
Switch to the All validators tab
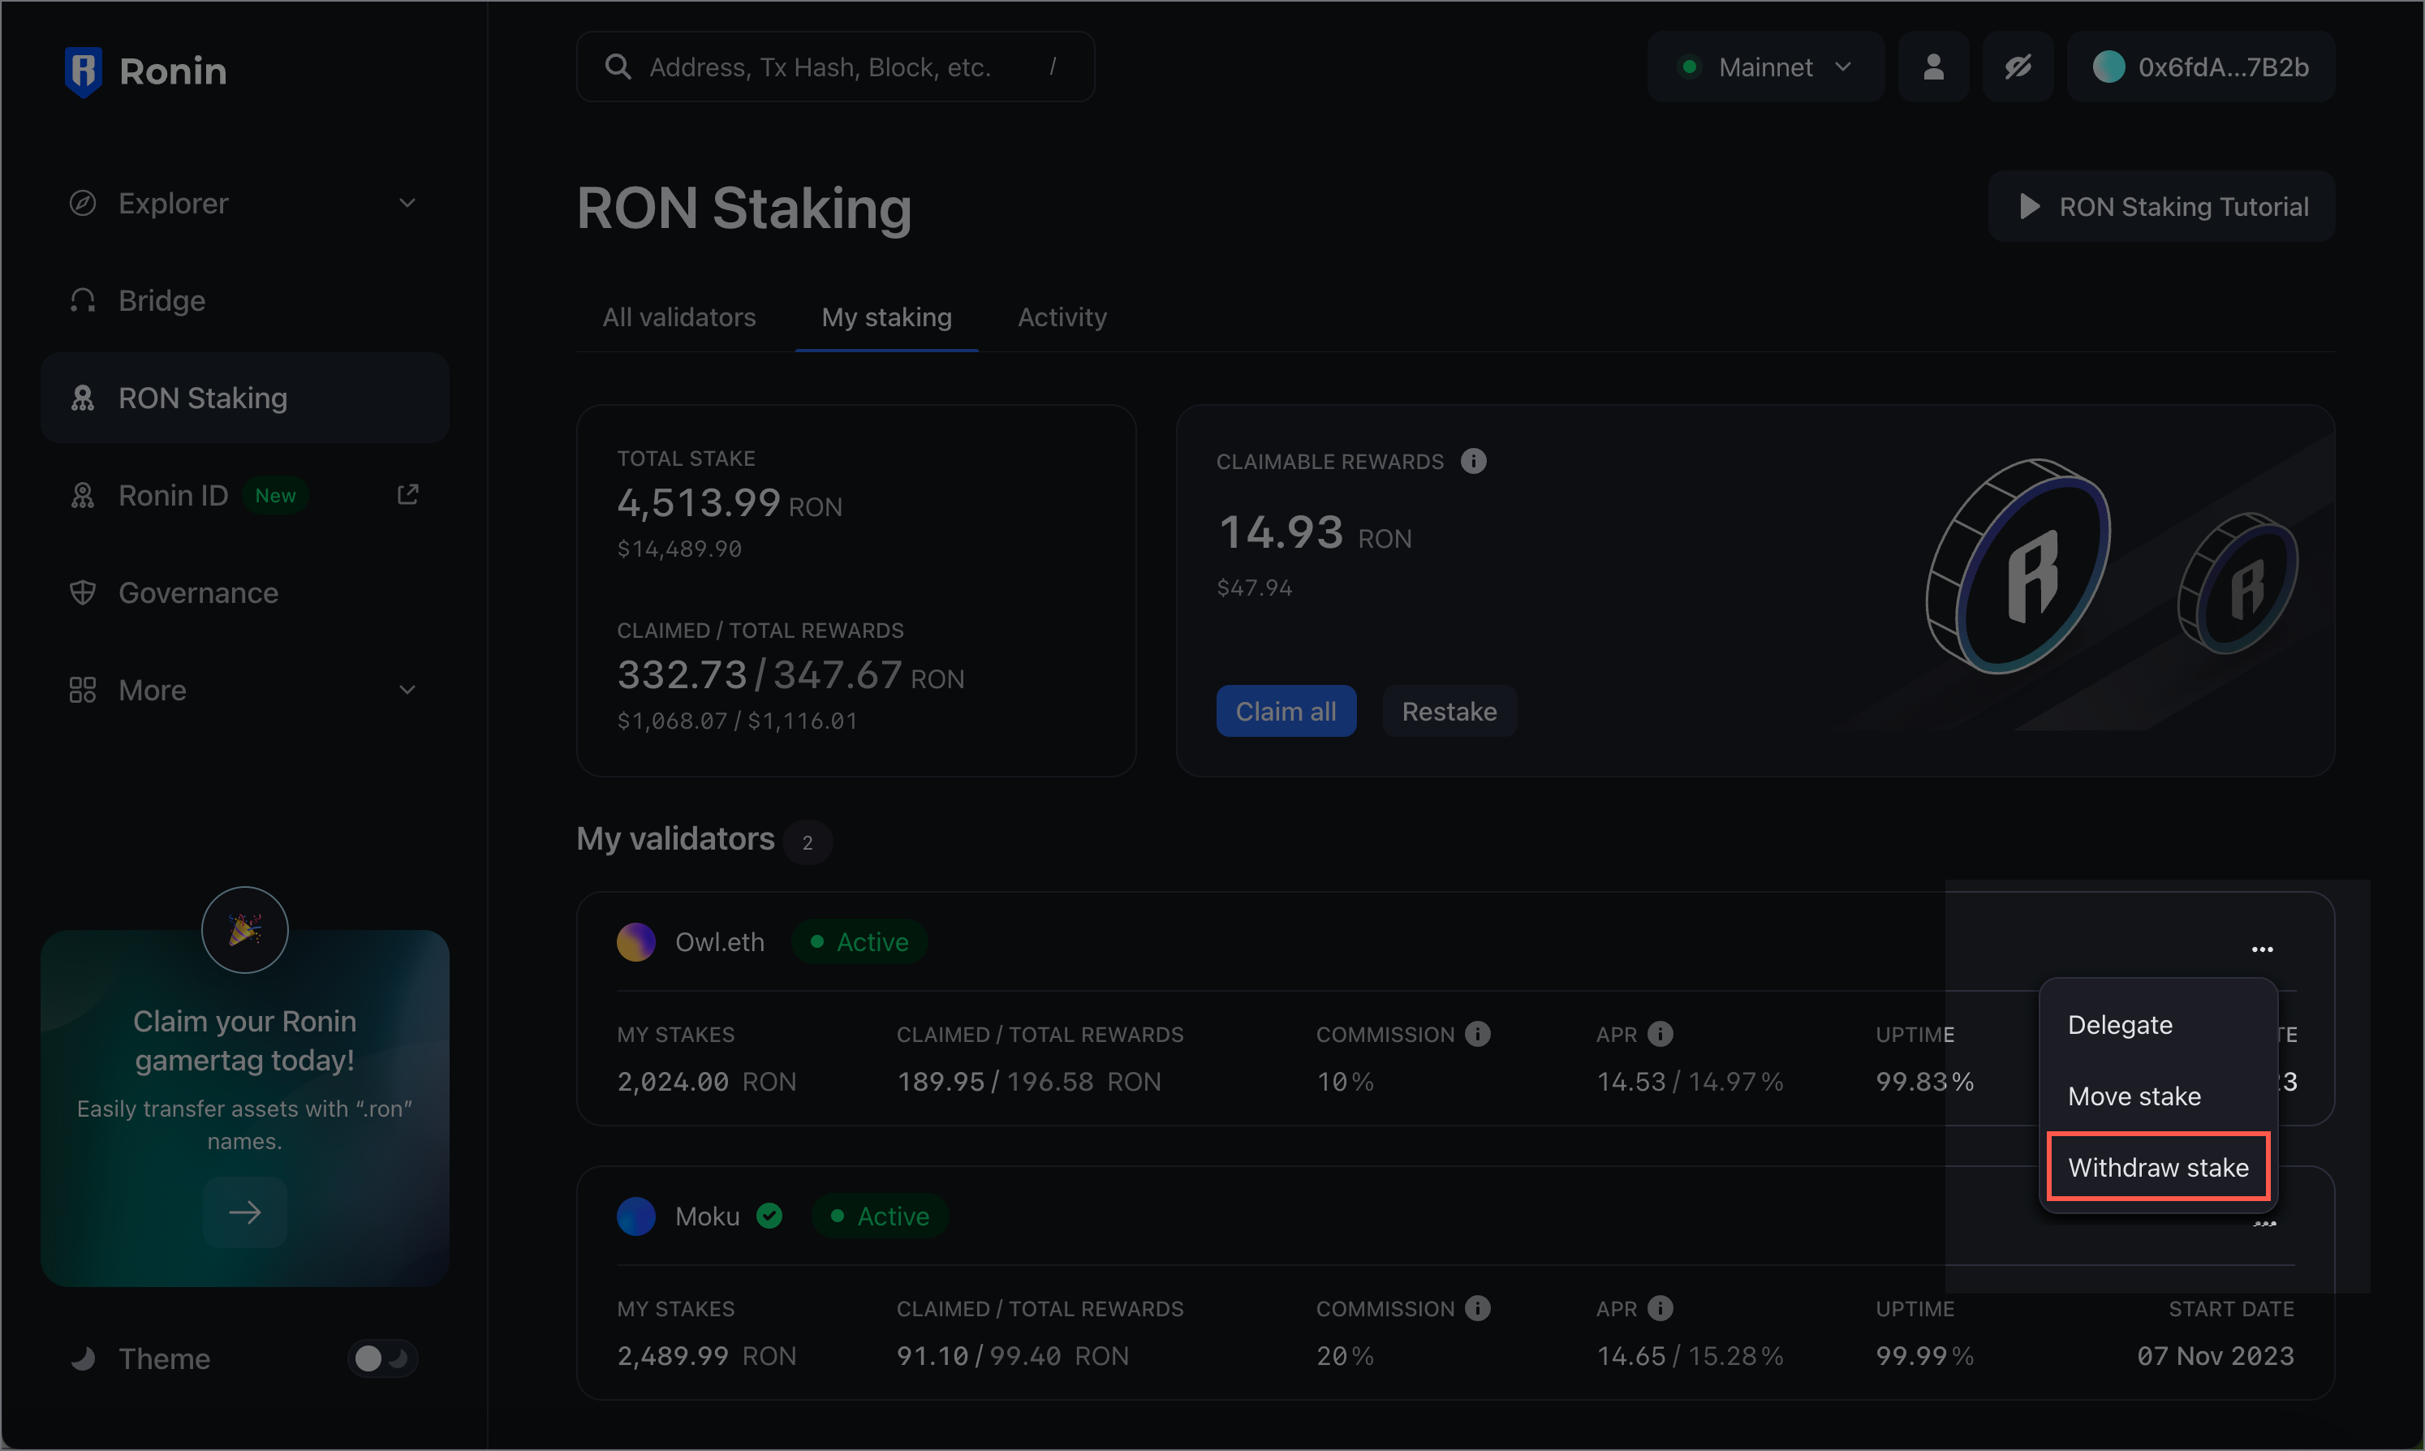(x=678, y=316)
